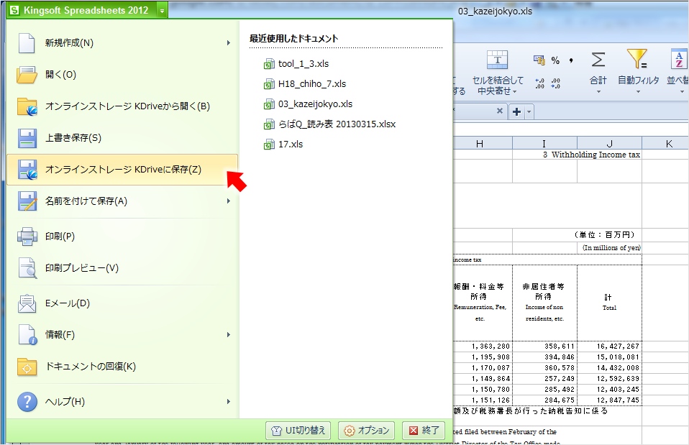Click cell containing 16,427,267
The width and height of the screenshot is (689, 445).
pos(609,347)
